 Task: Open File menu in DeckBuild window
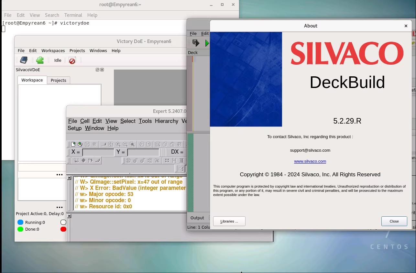click(193, 33)
